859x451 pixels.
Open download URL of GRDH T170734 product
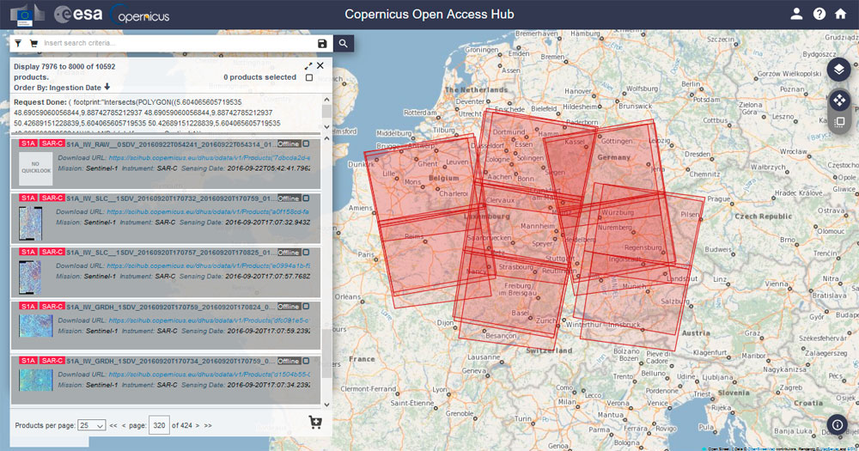pos(210,375)
